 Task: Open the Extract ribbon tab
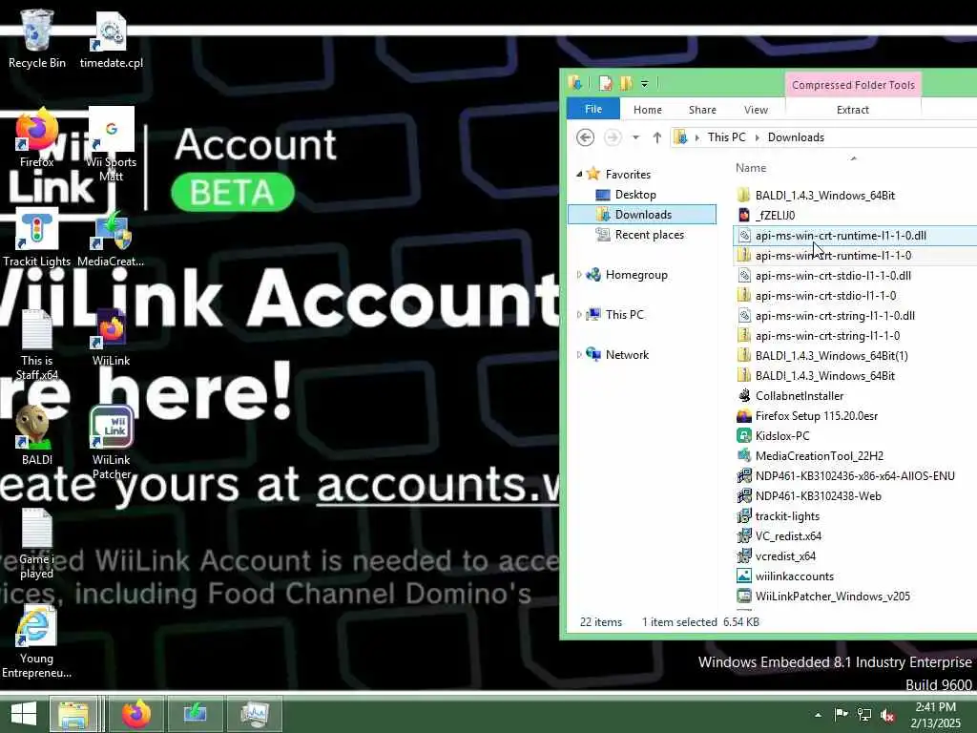click(852, 110)
